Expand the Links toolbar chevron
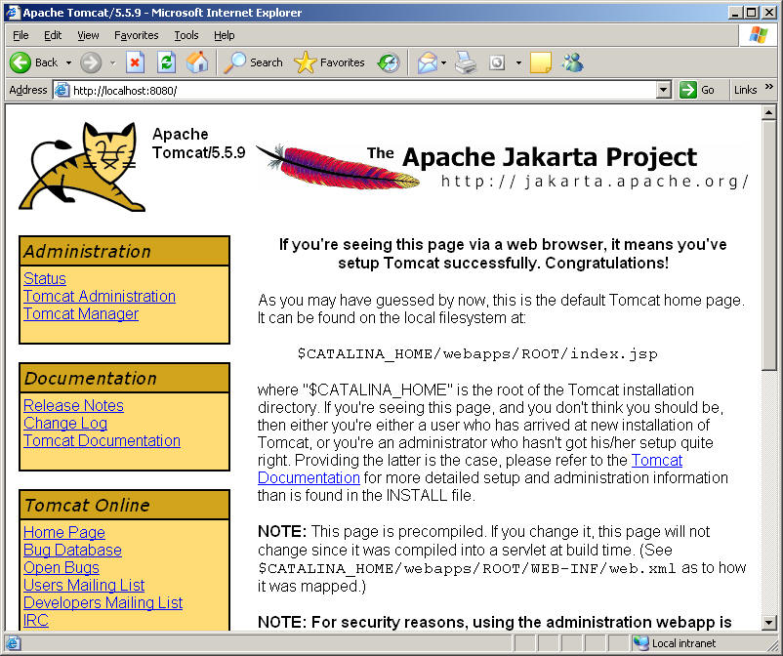 (769, 86)
